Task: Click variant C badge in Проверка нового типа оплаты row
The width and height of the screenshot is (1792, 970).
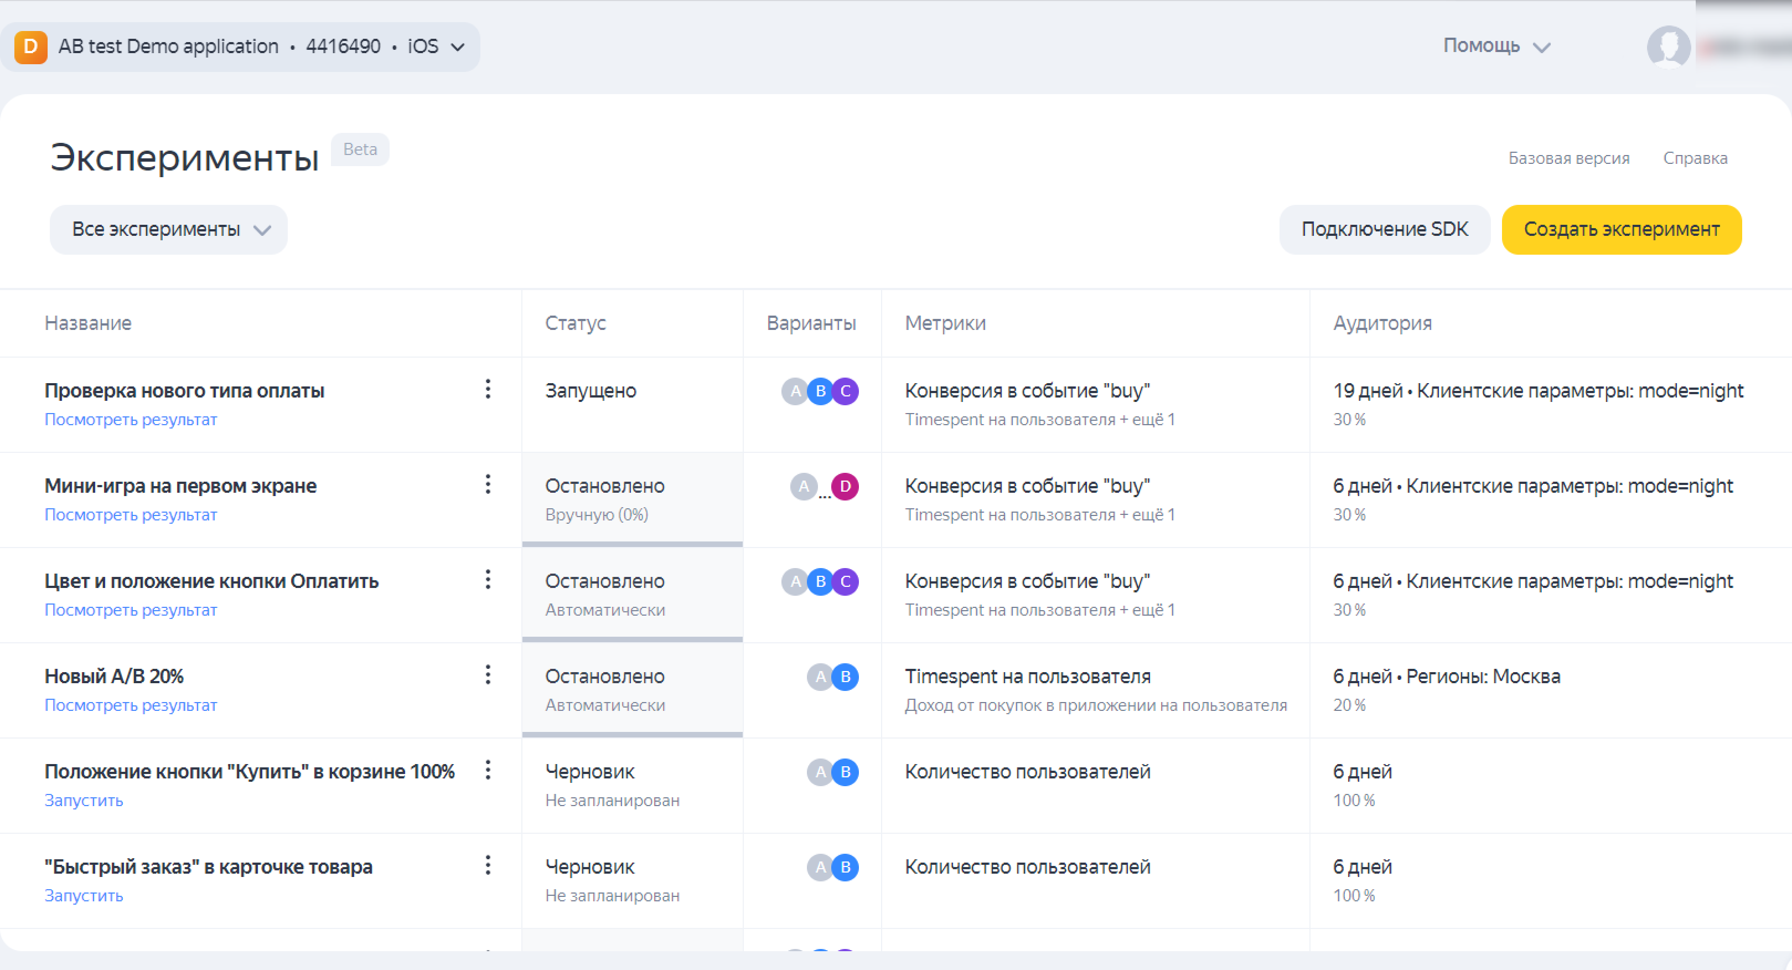Action: click(x=845, y=391)
